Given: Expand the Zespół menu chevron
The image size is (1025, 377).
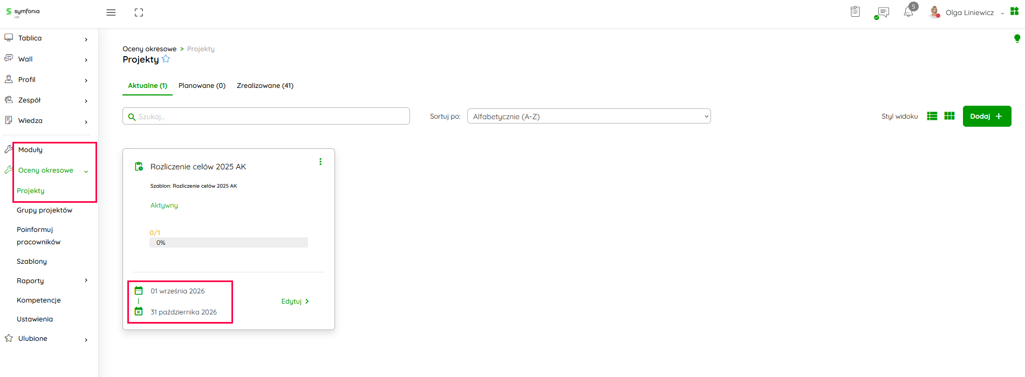Looking at the screenshot, I should pos(86,101).
